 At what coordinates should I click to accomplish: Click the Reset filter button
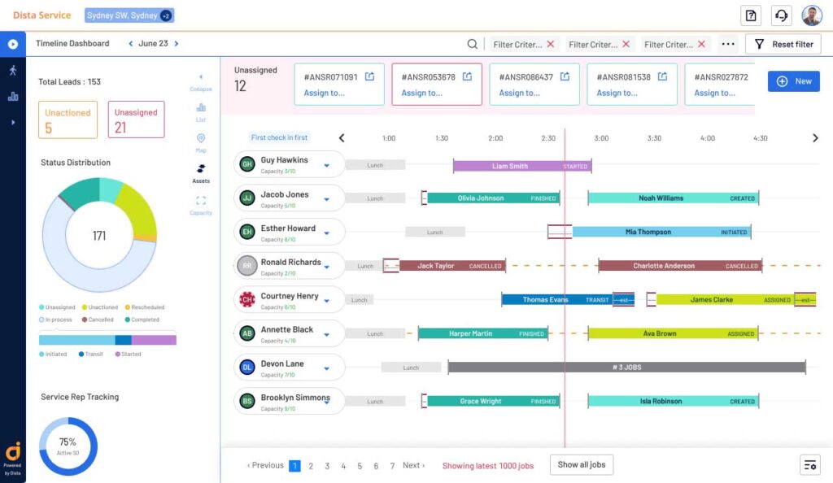[x=783, y=45]
